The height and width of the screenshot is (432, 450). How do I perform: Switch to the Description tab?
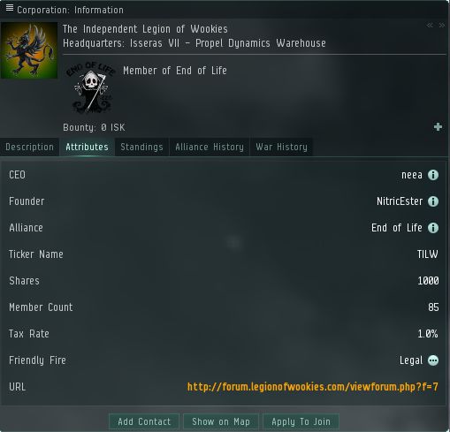(x=29, y=147)
